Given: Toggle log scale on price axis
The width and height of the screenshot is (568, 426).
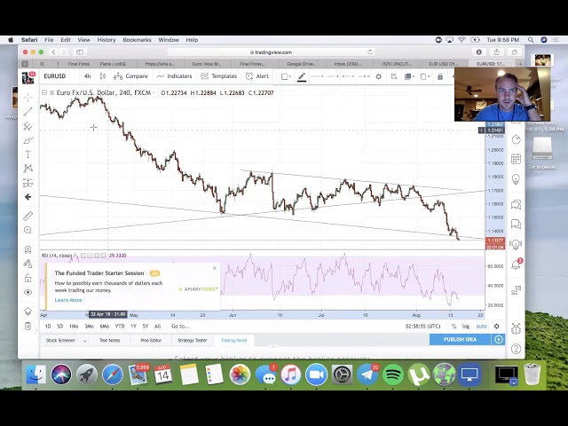Looking at the screenshot, I should point(466,326).
